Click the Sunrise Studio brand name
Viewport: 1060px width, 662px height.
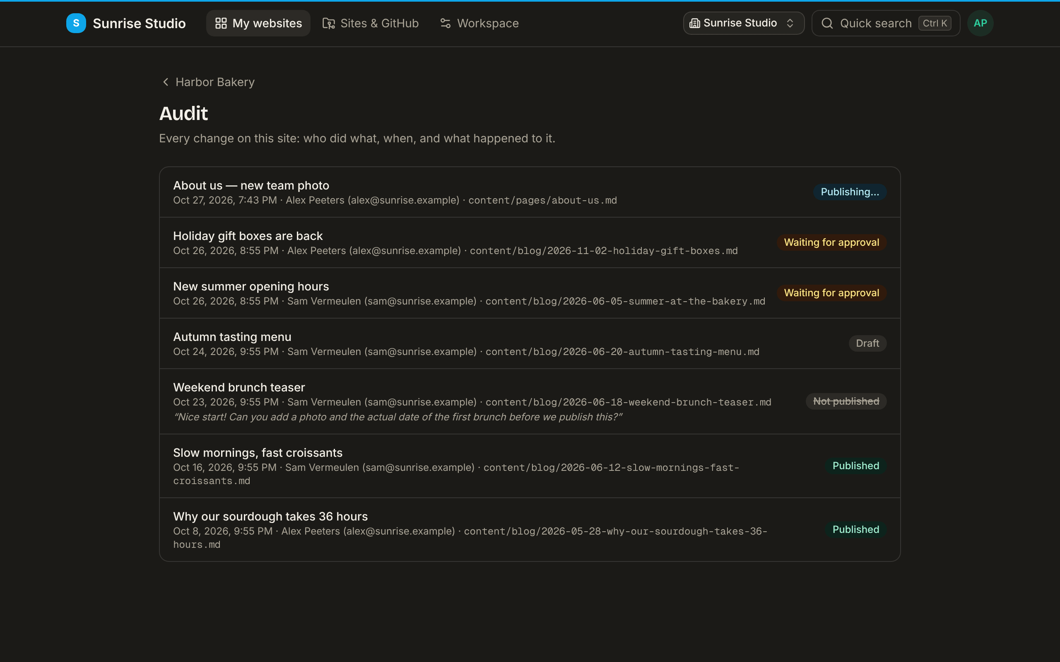[139, 23]
